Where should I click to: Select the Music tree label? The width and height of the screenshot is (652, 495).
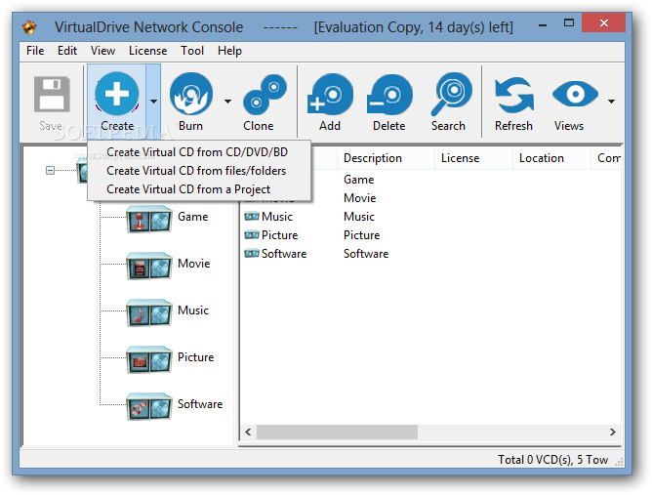(x=193, y=310)
